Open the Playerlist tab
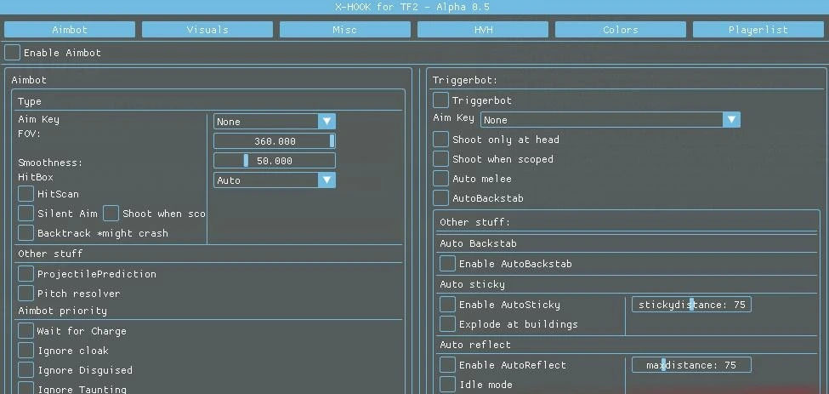 pos(758,30)
